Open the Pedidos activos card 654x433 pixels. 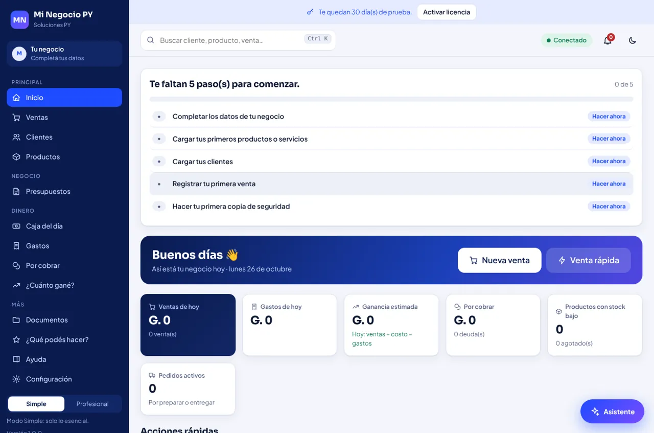(188, 389)
